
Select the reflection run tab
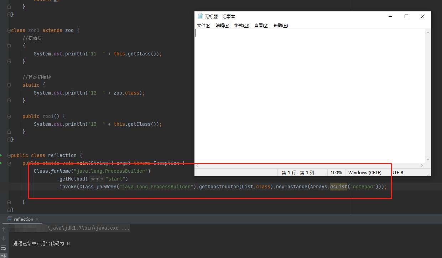(x=24, y=219)
